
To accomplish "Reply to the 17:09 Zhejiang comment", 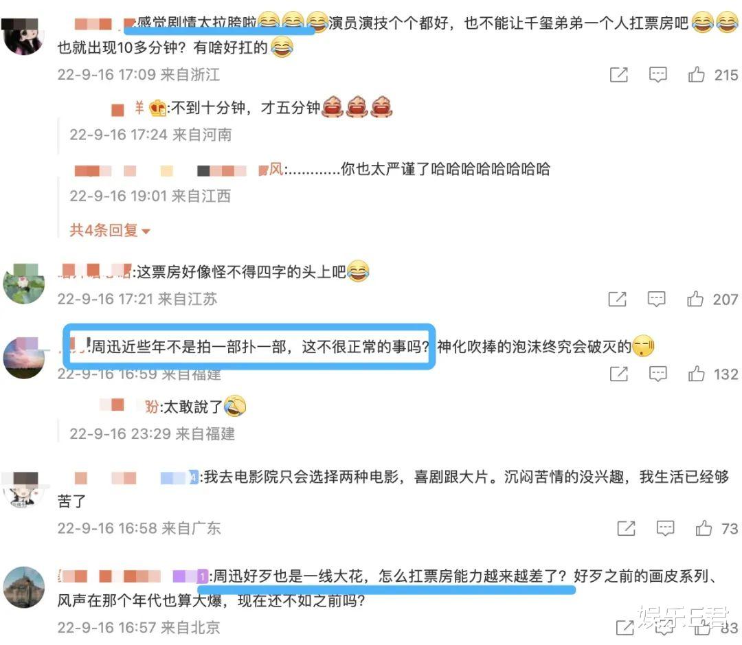I will pos(657,75).
